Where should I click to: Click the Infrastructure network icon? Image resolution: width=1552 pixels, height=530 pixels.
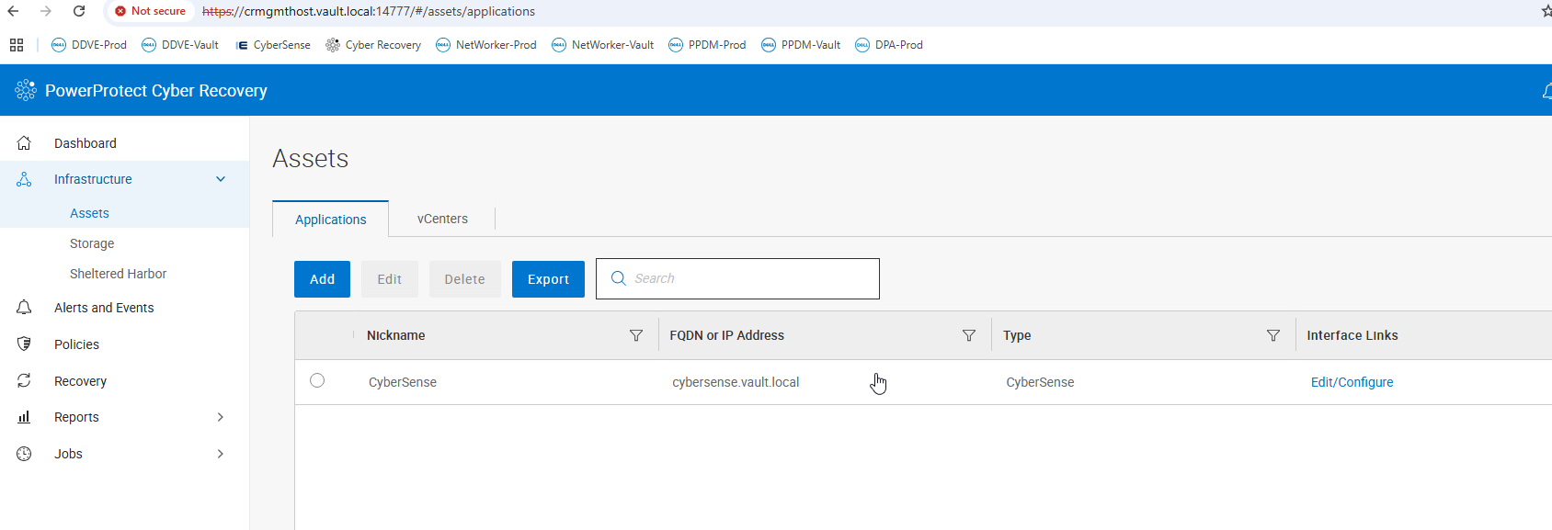click(x=24, y=179)
